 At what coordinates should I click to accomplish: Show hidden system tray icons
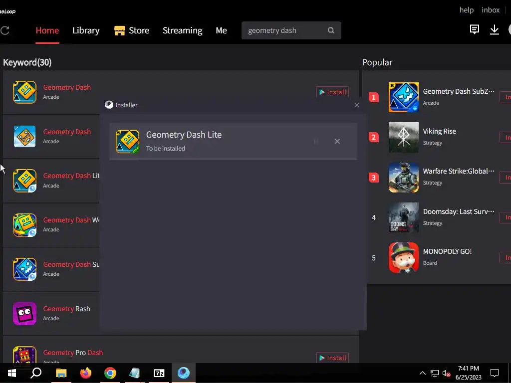coord(422,373)
